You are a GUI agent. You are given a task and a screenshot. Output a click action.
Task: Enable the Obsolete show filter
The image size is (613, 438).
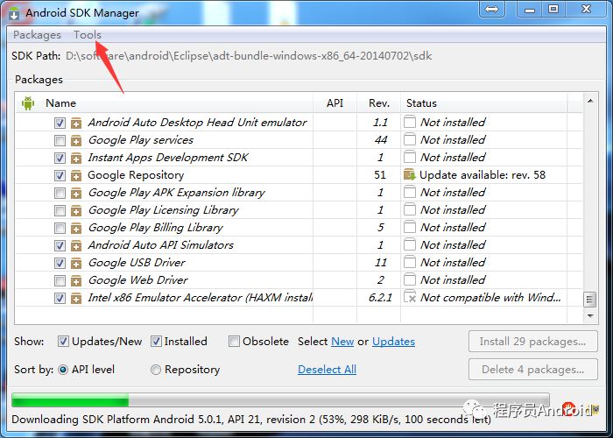(x=234, y=342)
